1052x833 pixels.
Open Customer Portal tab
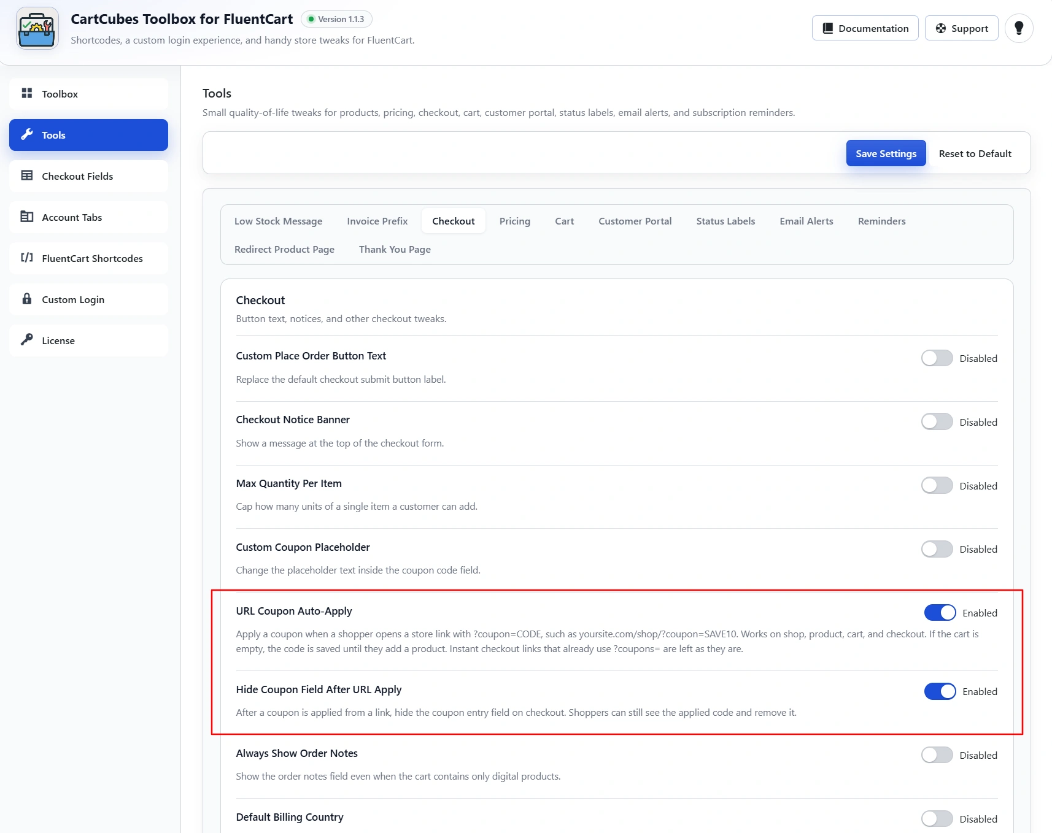[x=635, y=221]
